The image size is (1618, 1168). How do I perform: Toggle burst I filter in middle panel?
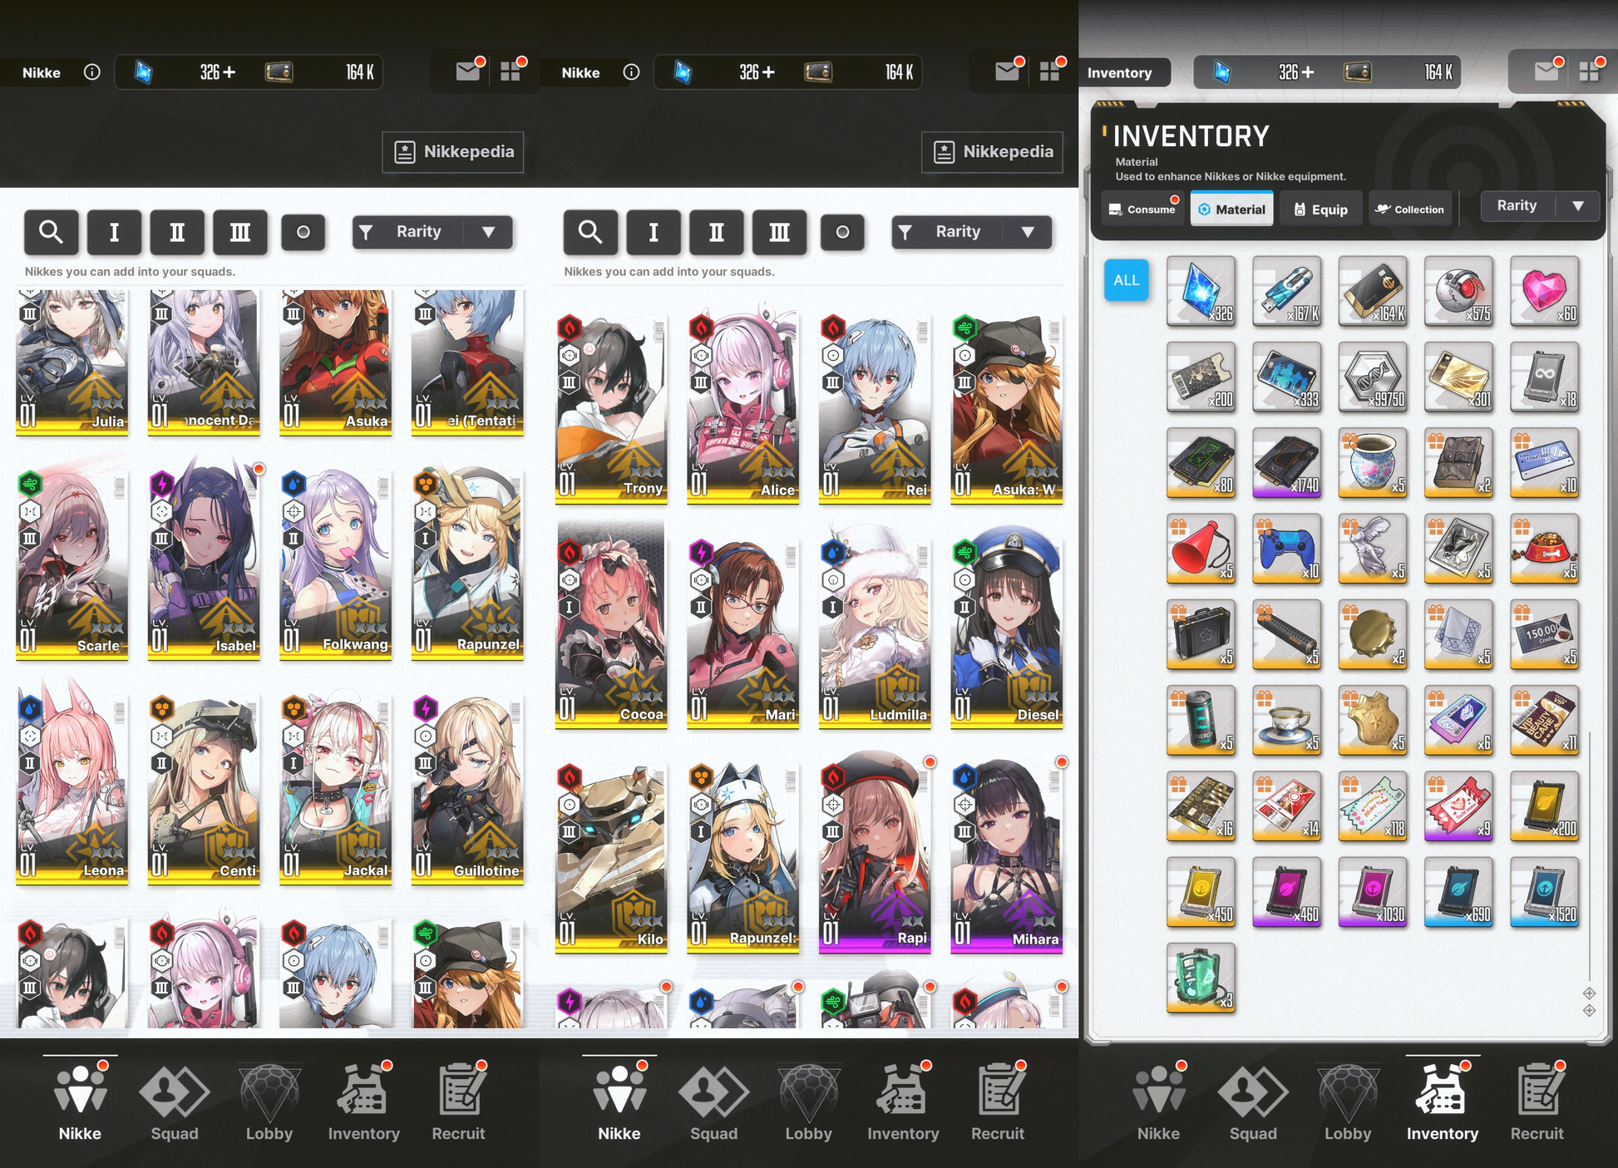(x=654, y=232)
